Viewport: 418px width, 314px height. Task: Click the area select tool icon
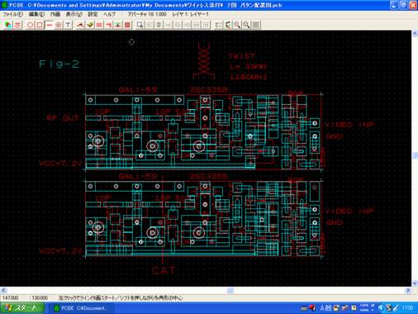140,25
